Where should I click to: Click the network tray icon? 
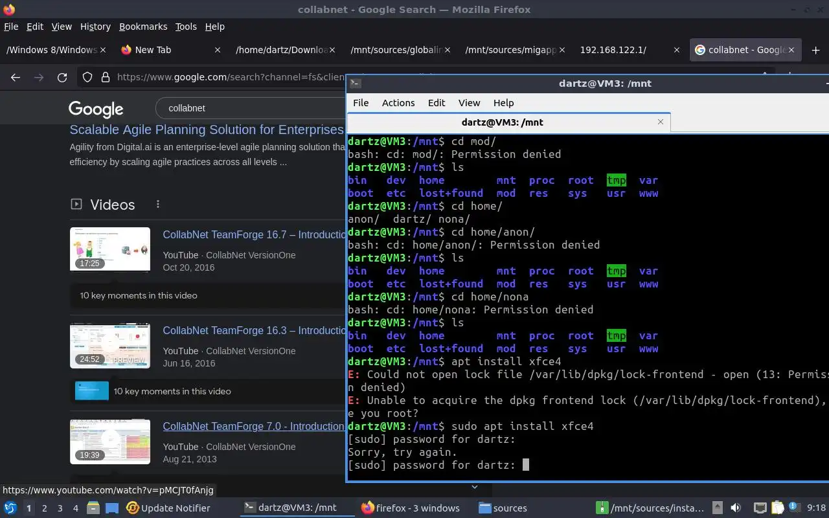[760, 508]
